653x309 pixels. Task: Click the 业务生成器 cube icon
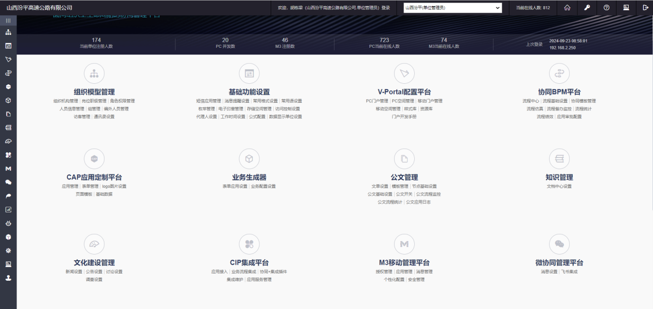[249, 159]
